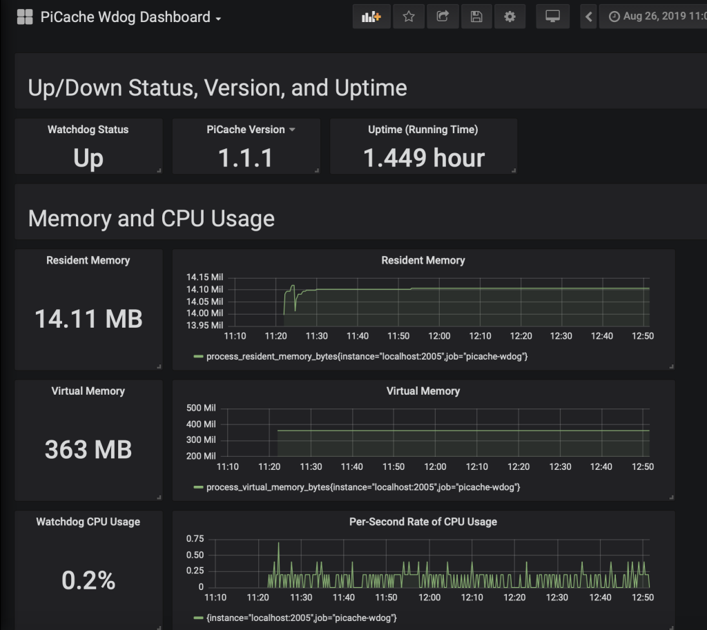Click the Add panel icon

(x=371, y=17)
